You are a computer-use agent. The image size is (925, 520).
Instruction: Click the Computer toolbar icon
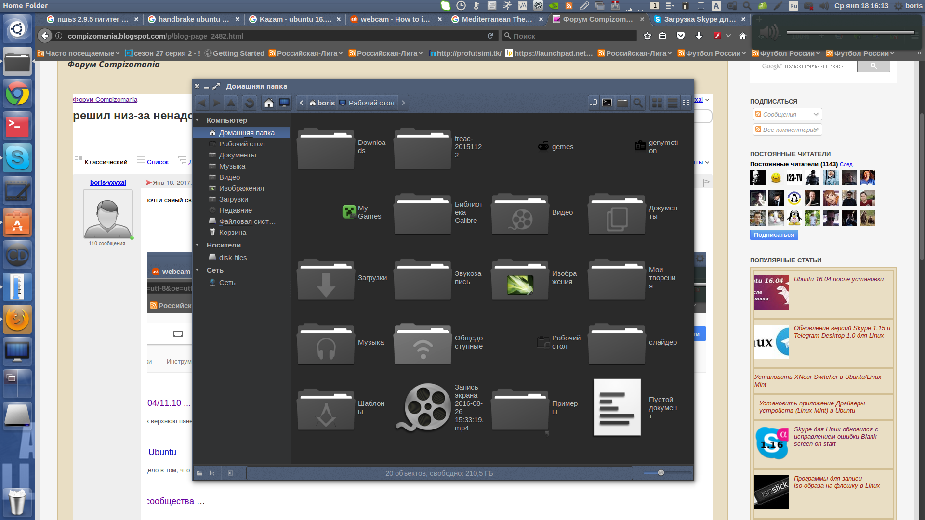tap(284, 103)
